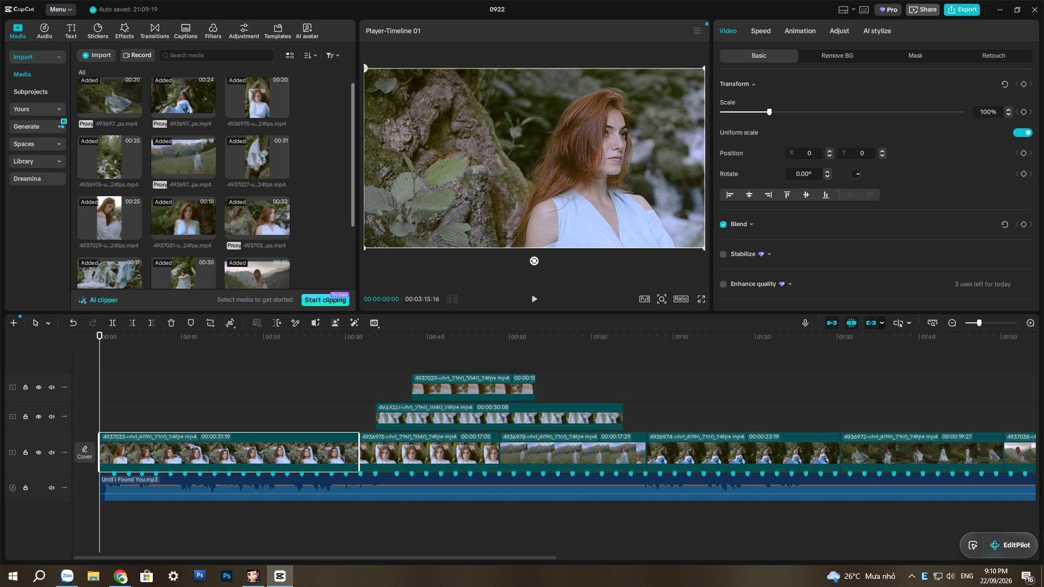
Task: Switch to the Speed tab
Action: (x=760, y=31)
